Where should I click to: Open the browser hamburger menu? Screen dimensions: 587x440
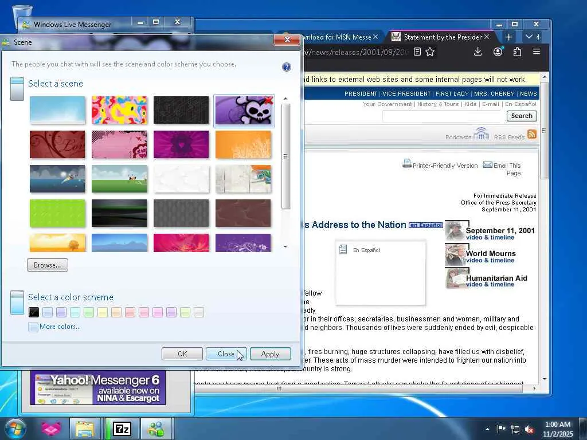pos(537,52)
